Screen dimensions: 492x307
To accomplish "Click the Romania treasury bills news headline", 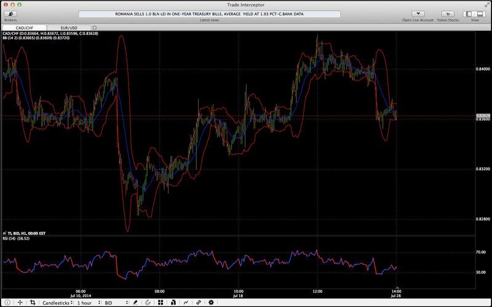I will (210, 14).
